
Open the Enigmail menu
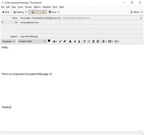pos(46,7)
